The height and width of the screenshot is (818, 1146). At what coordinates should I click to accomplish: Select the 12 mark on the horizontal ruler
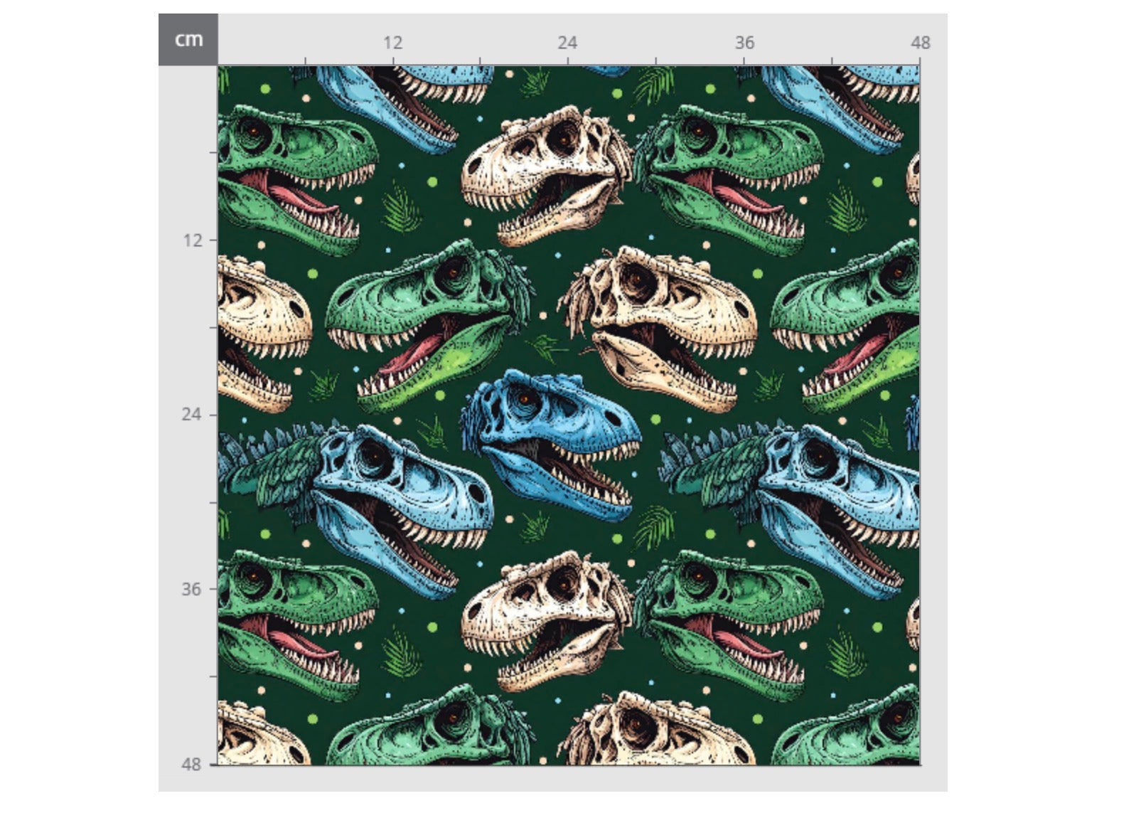[x=392, y=43]
